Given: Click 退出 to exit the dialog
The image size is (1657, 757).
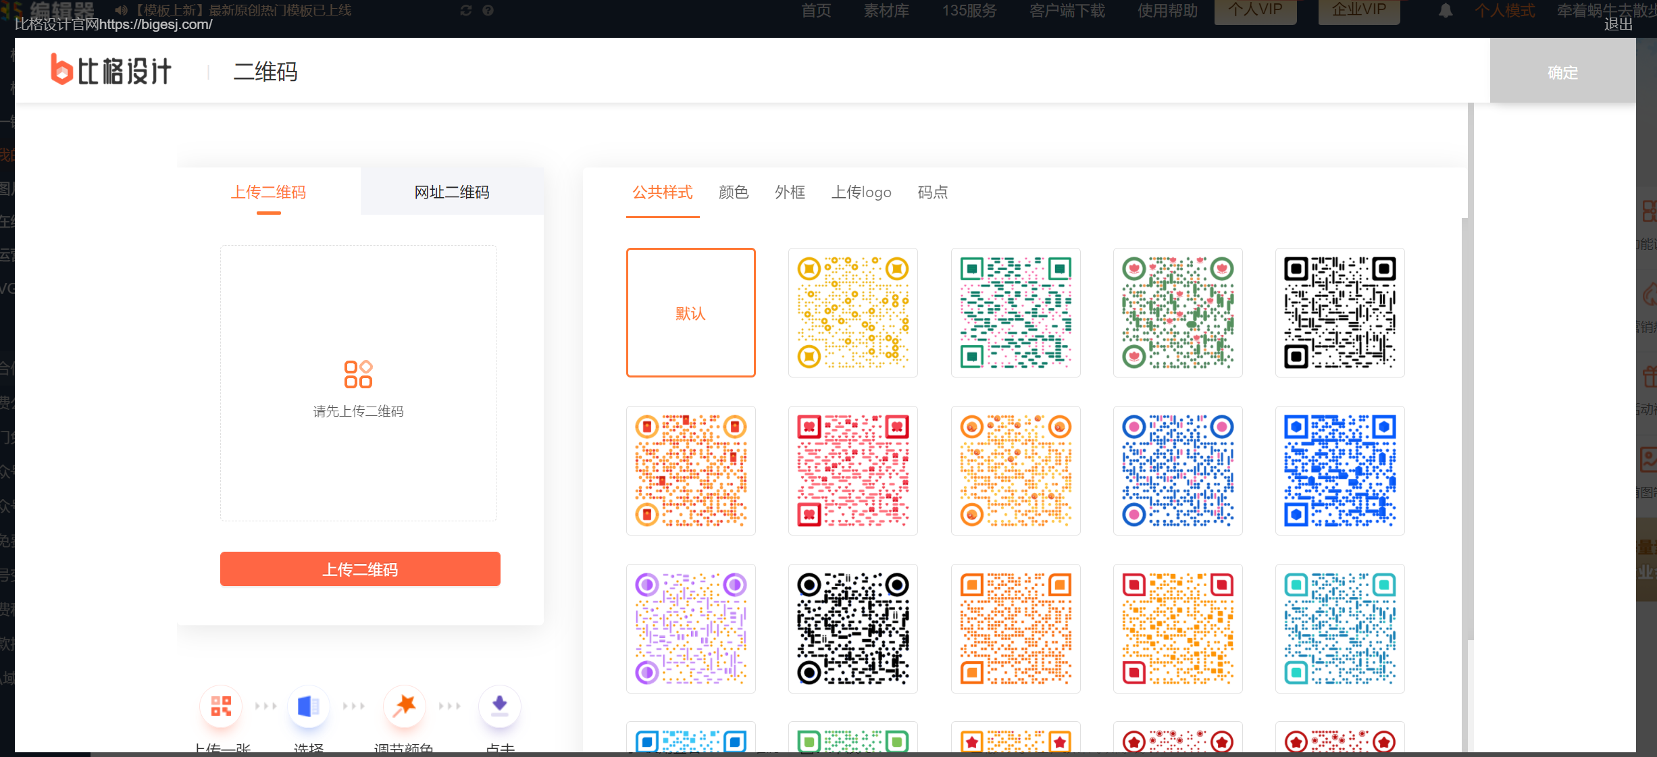Looking at the screenshot, I should tap(1618, 24).
